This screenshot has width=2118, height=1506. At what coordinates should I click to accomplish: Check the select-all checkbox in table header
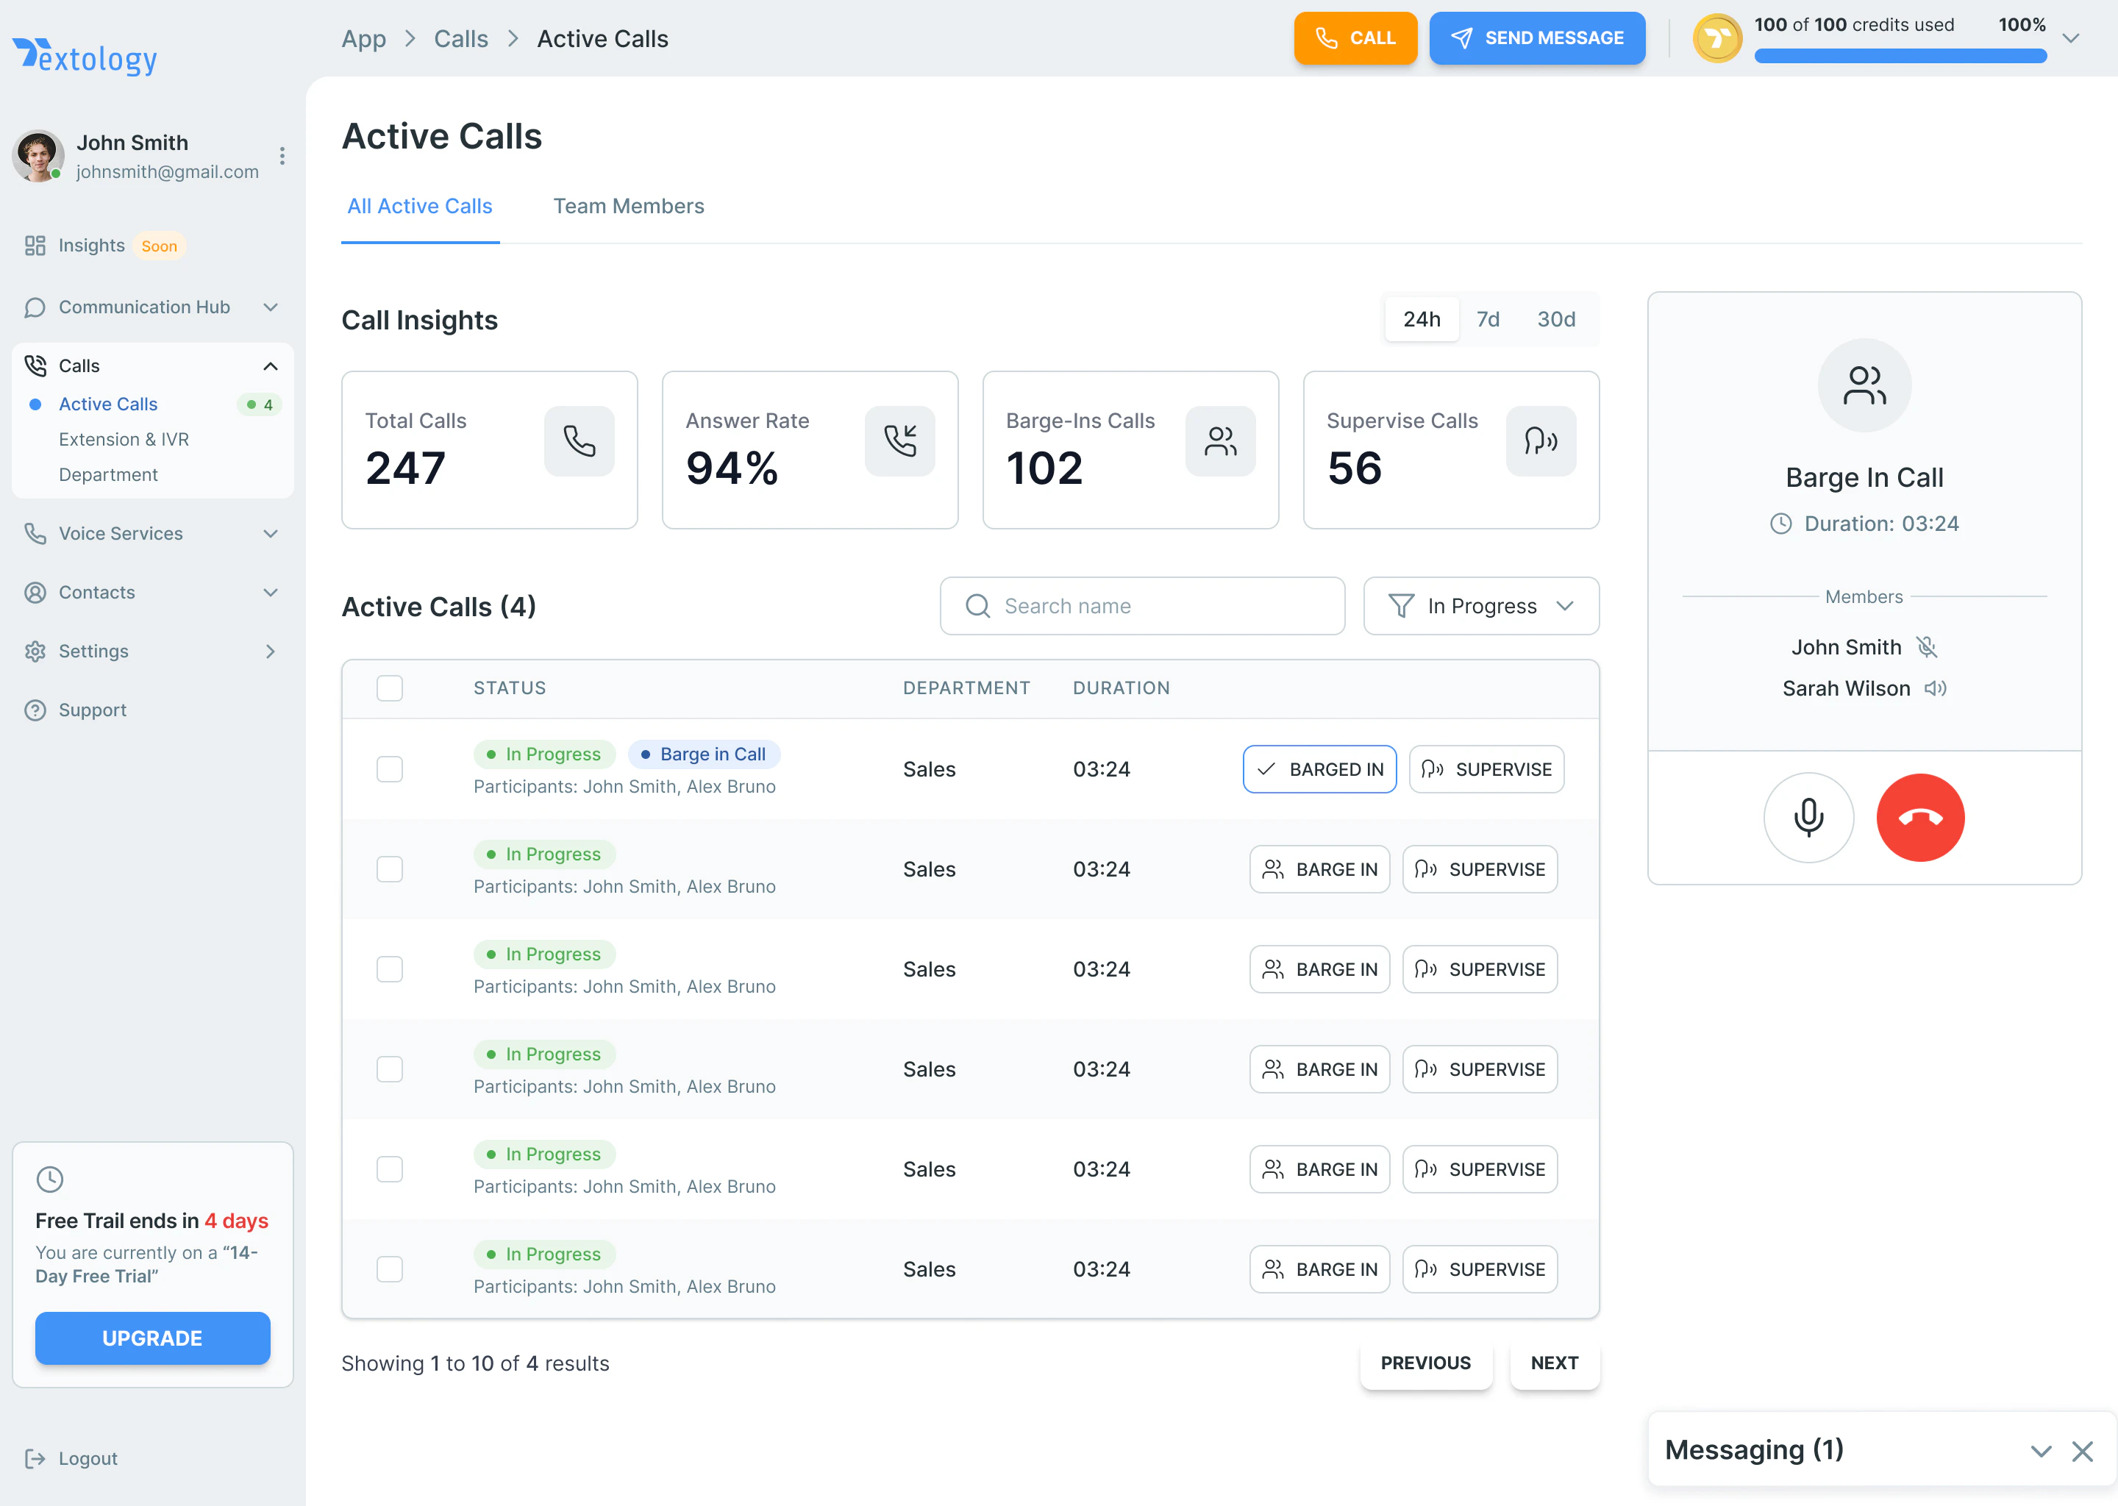click(x=390, y=688)
